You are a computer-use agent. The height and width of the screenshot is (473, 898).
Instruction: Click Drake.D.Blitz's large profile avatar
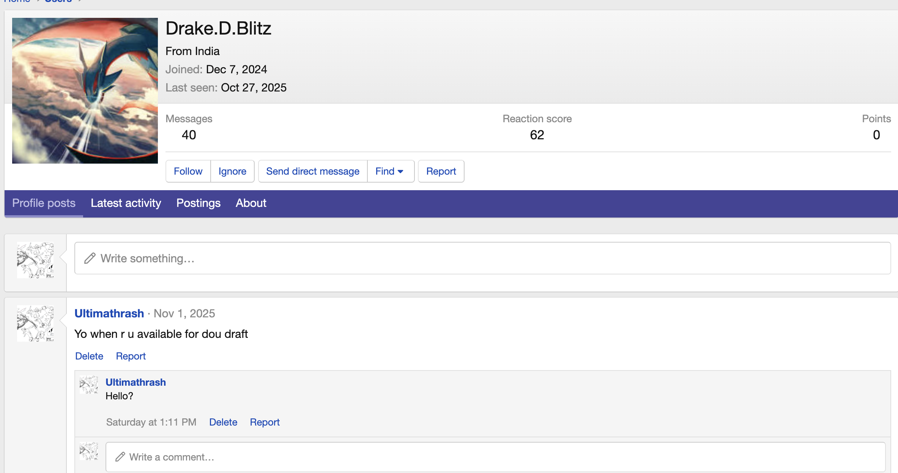pos(85,91)
